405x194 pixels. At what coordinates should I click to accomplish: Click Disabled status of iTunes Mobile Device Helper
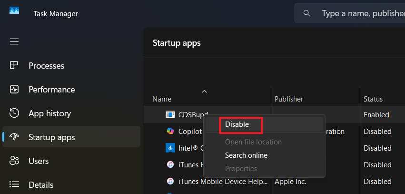pyautogui.click(x=377, y=182)
